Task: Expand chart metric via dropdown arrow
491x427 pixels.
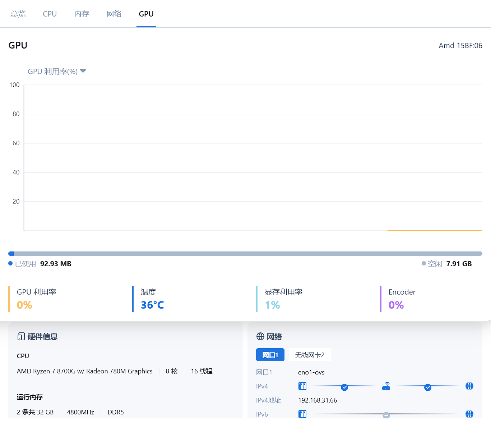Action: point(83,71)
